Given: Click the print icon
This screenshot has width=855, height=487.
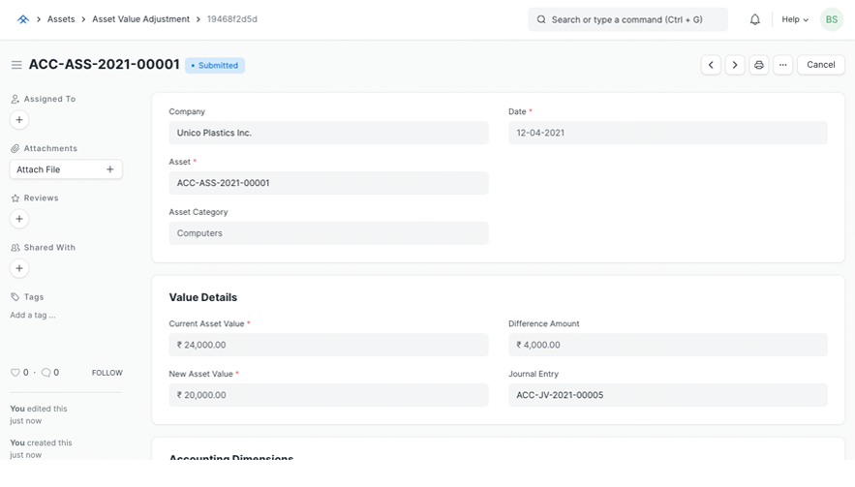Looking at the screenshot, I should (759, 65).
